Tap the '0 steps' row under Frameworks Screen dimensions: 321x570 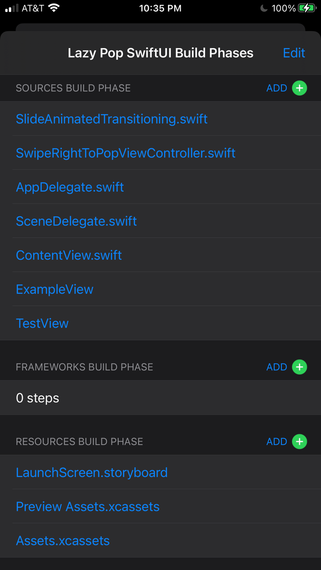tap(38, 398)
